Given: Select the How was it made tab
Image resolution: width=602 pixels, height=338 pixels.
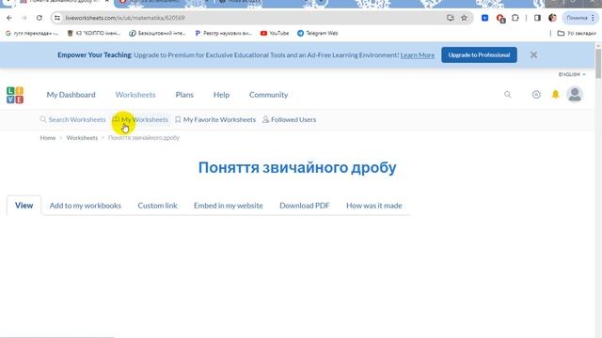Looking at the screenshot, I should [x=374, y=206].
